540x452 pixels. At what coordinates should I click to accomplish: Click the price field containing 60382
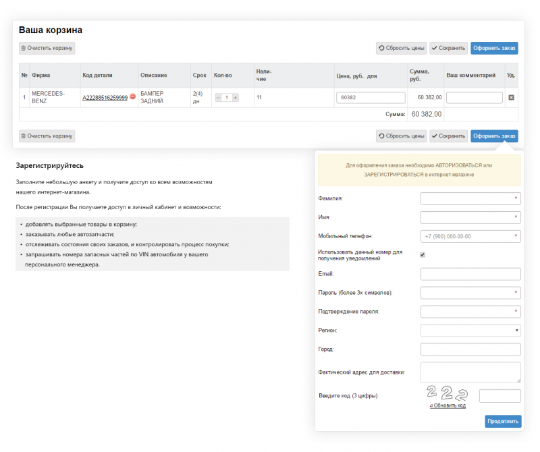[371, 98]
